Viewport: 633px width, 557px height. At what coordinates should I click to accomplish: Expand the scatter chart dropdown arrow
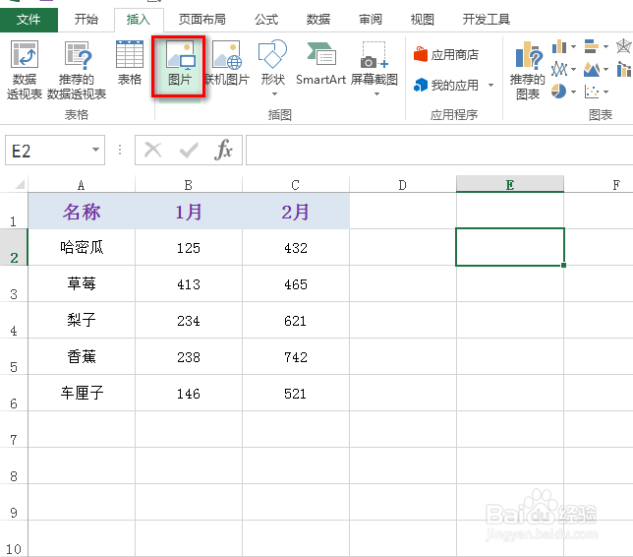[605, 93]
